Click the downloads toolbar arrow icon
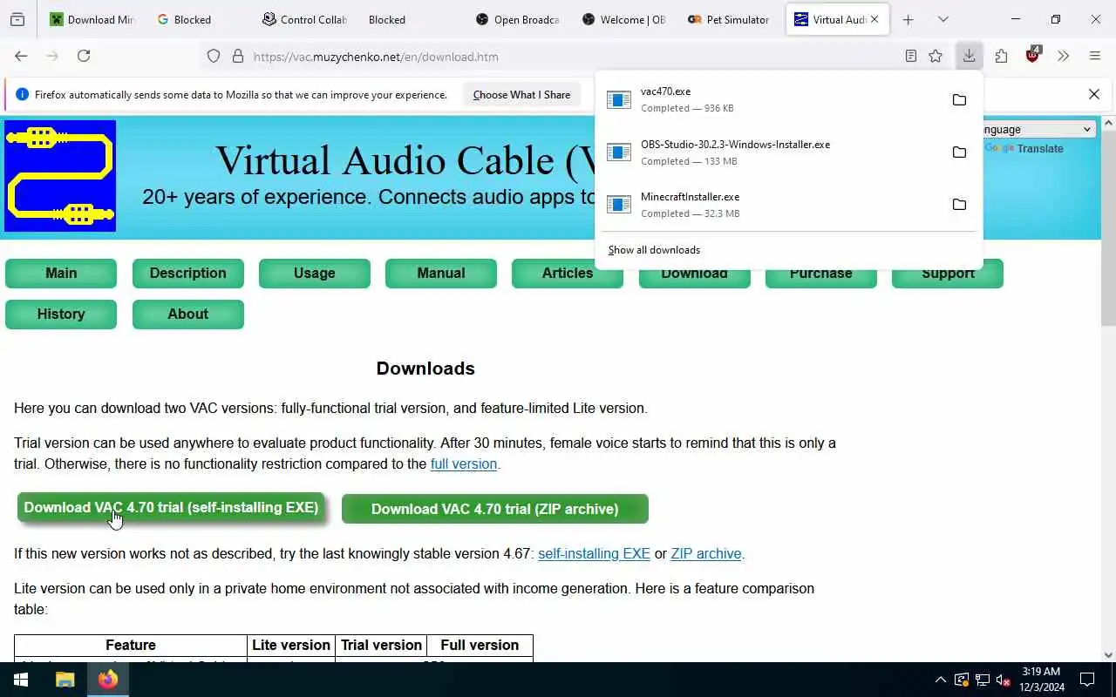Viewport: 1116px width, 697px height. (969, 56)
